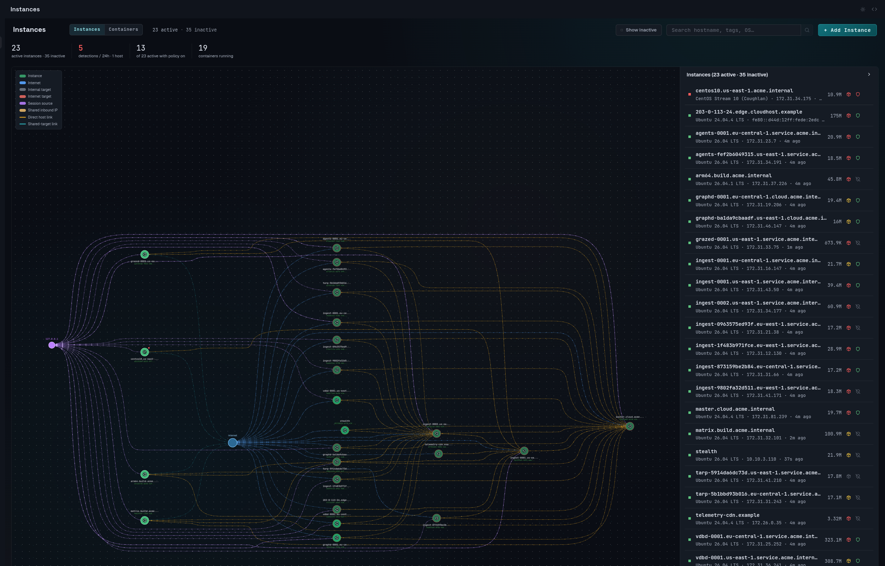
Task: Click the Direct host link legend entry
Action: [36, 117]
